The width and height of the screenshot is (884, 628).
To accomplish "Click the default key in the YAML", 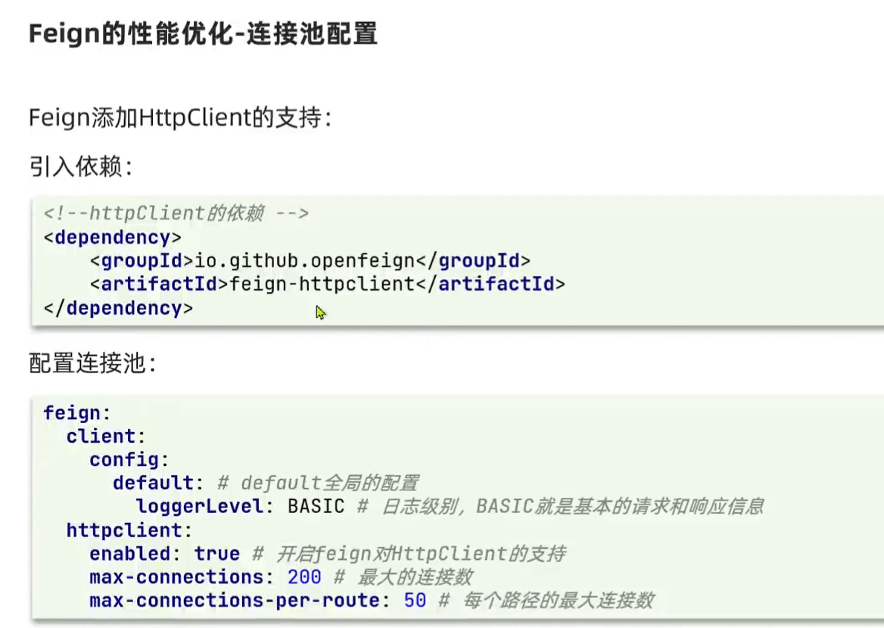I will (154, 483).
